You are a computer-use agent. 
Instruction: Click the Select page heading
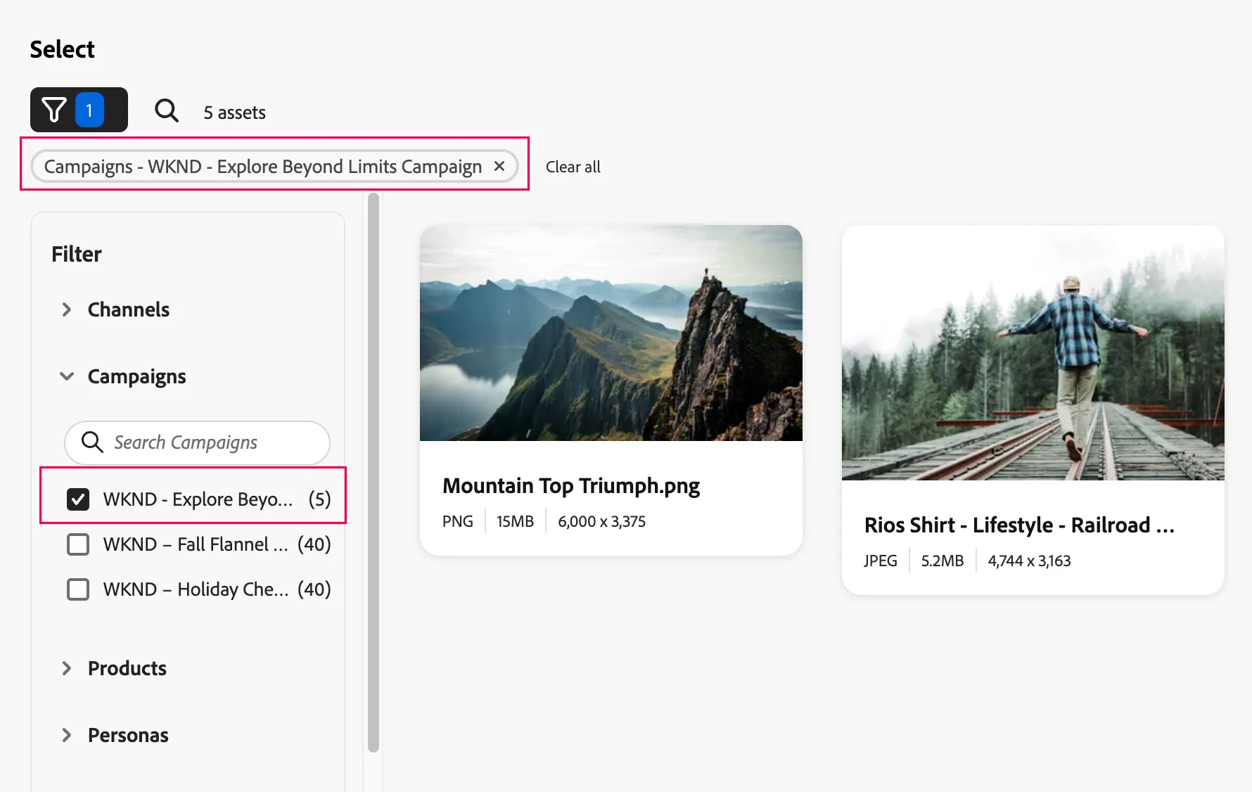point(62,49)
